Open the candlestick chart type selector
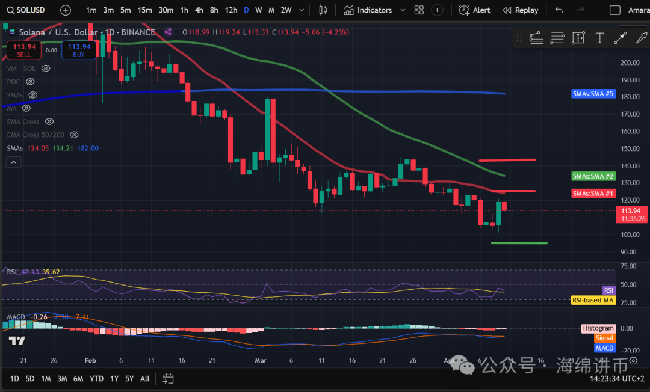 pyautogui.click(x=323, y=10)
